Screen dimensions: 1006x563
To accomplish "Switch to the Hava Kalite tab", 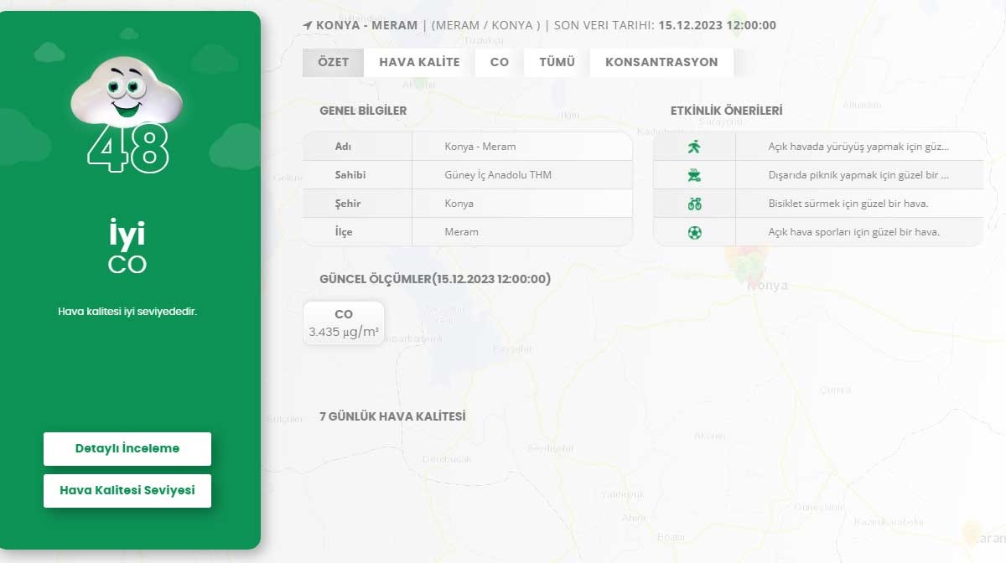I will coord(419,62).
